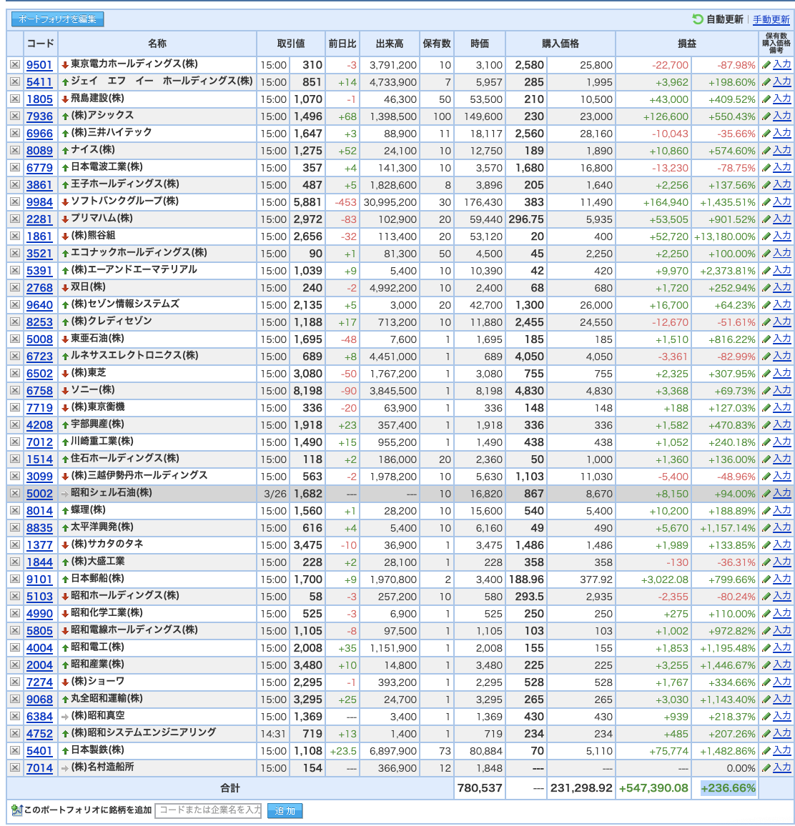Click 入力 link for エコナックホールディングス row
This screenshot has height=826, width=795.
[782, 254]
